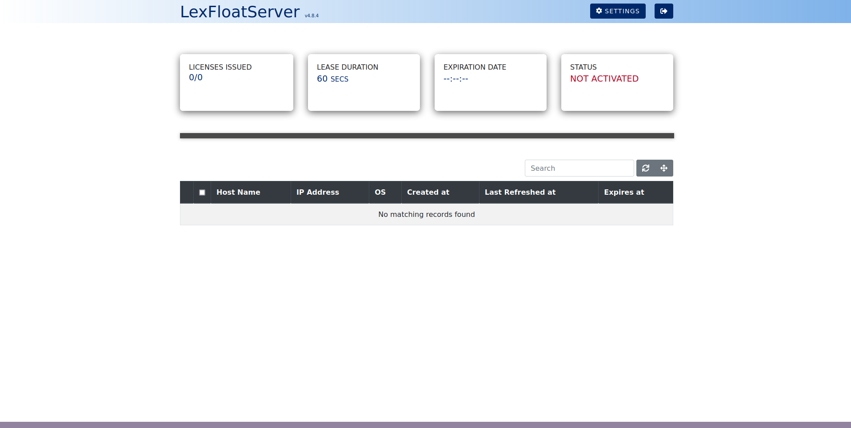The height and width of the screenshot is (428, 851).
Task: Select the NOT ACTIVATED status text
Action: click(x=604, y=79)
